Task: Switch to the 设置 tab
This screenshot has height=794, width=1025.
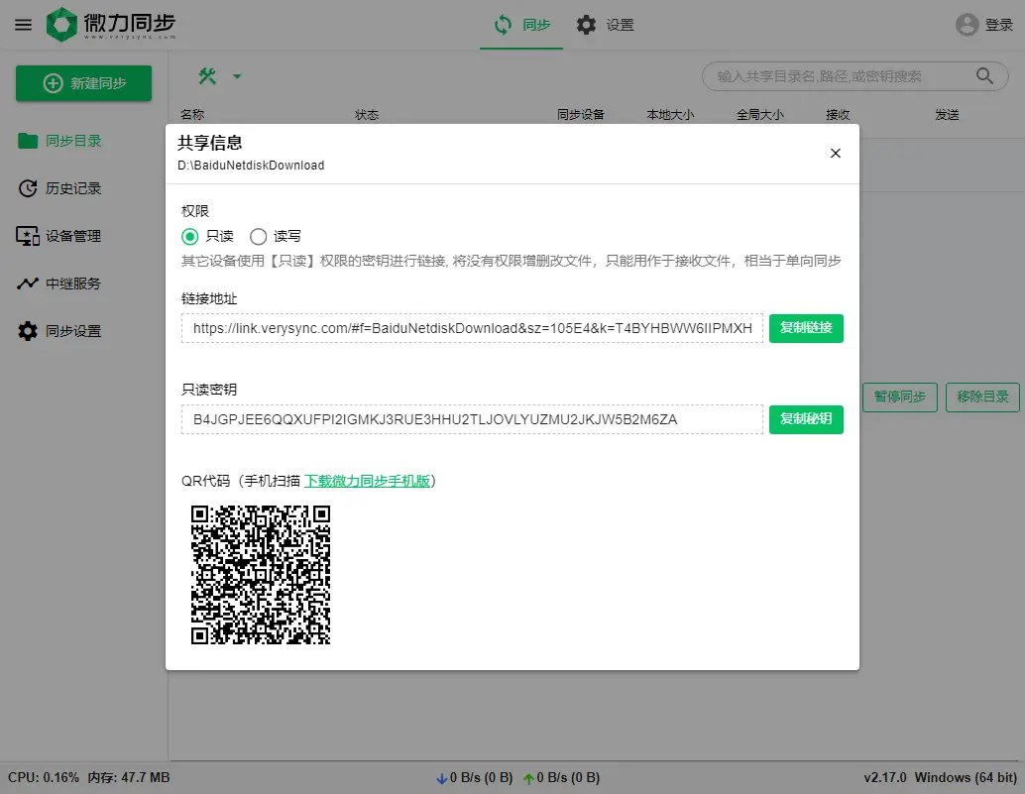Action: (x=606, y=25)
